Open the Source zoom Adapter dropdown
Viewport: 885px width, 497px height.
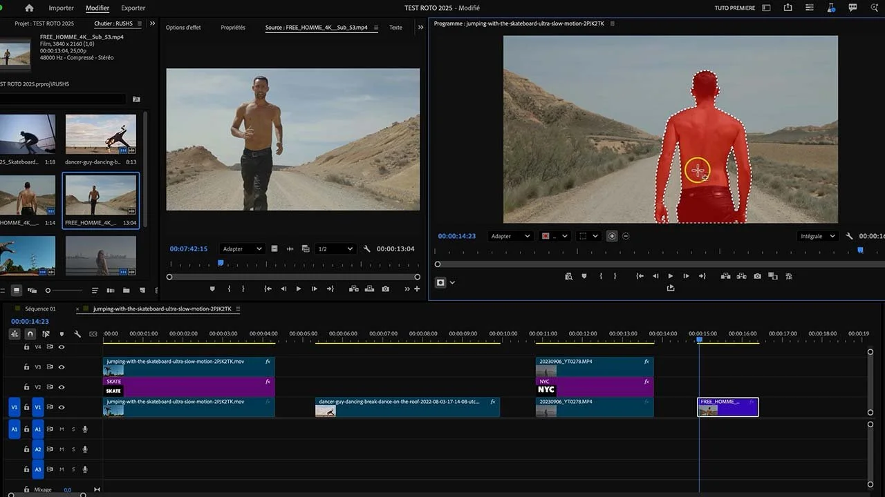pos(242,249)
